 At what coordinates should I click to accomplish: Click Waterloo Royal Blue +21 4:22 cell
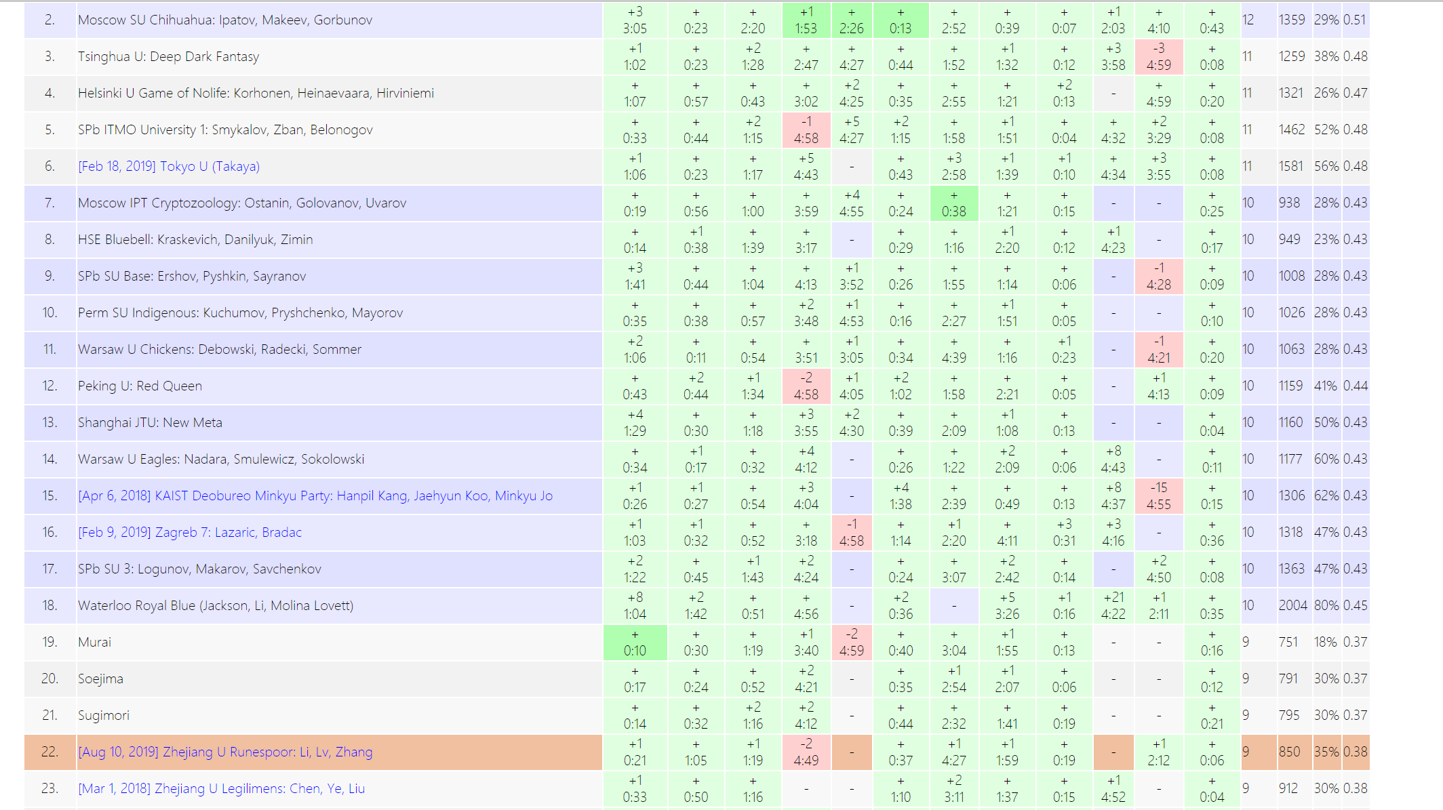click(1113, 605)
